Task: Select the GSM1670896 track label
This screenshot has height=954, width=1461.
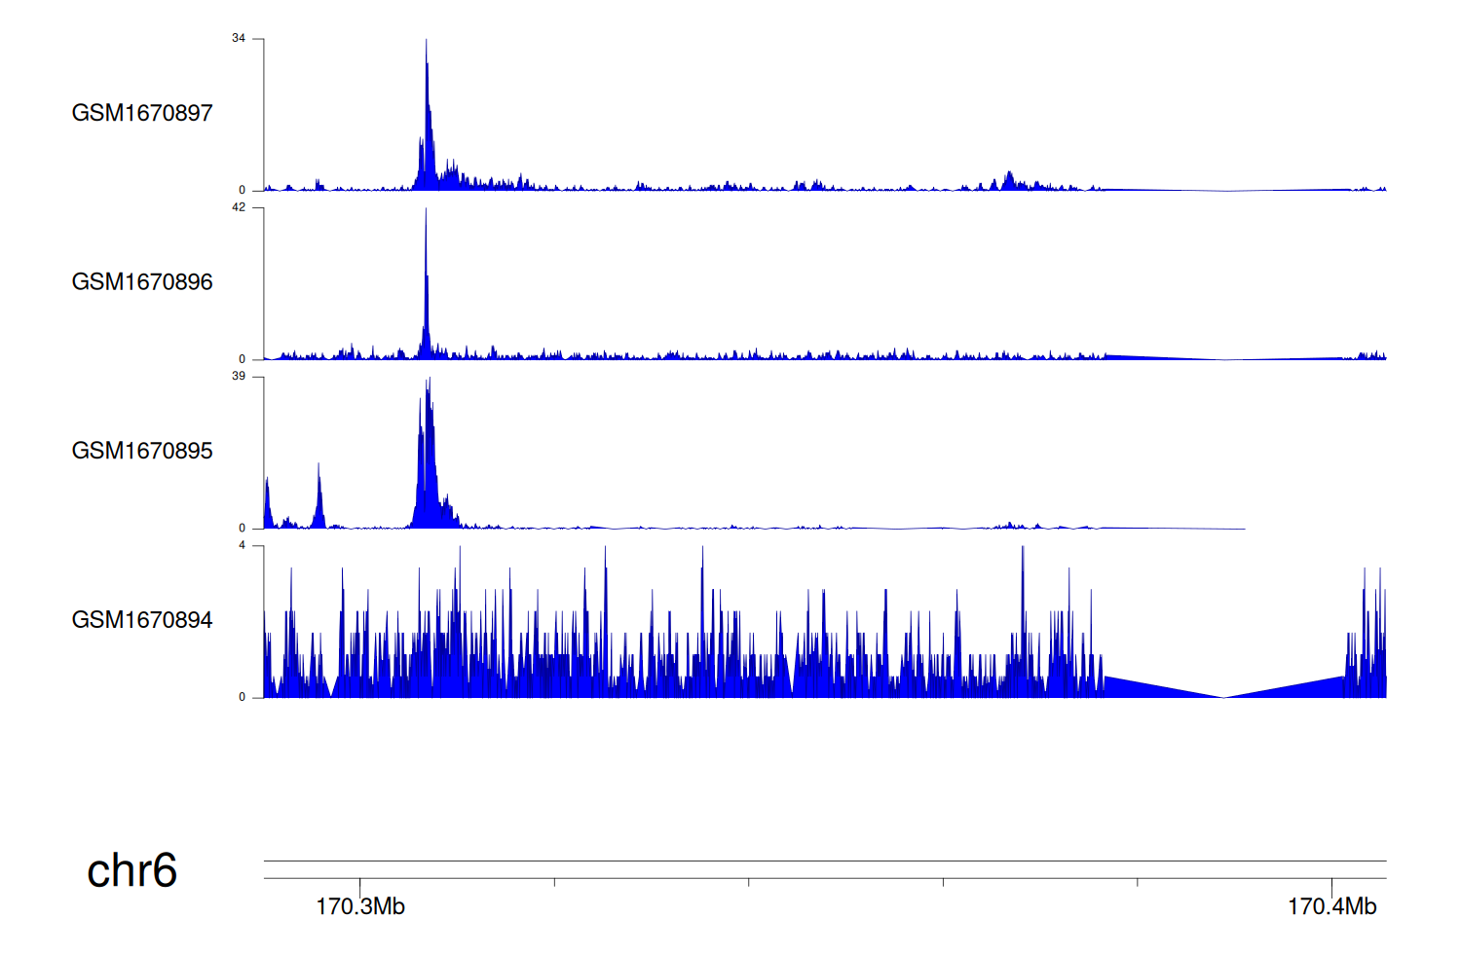Action: (142, 282)
